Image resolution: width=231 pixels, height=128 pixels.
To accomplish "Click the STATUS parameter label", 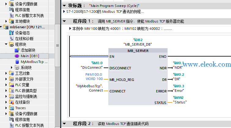I will pyautogui.click(x=160, y=103).
